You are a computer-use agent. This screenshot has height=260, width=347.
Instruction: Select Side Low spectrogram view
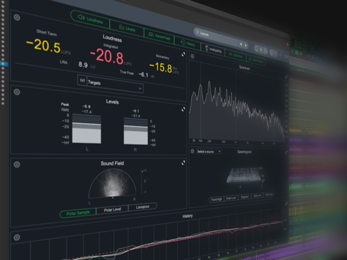(257, 195)
